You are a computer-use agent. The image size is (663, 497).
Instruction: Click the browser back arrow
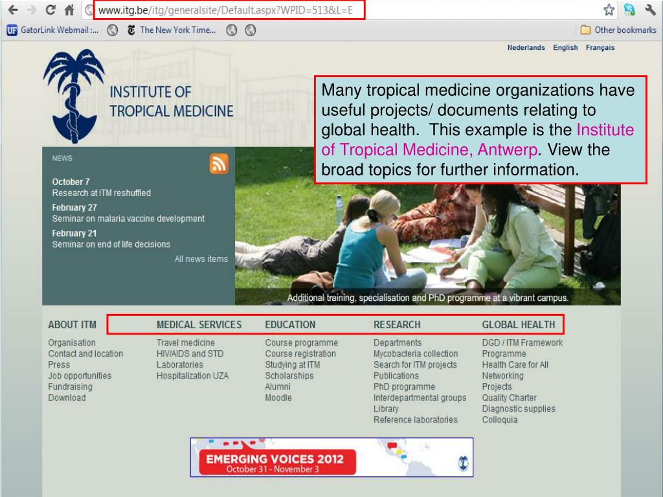click(x=13, y=10)
